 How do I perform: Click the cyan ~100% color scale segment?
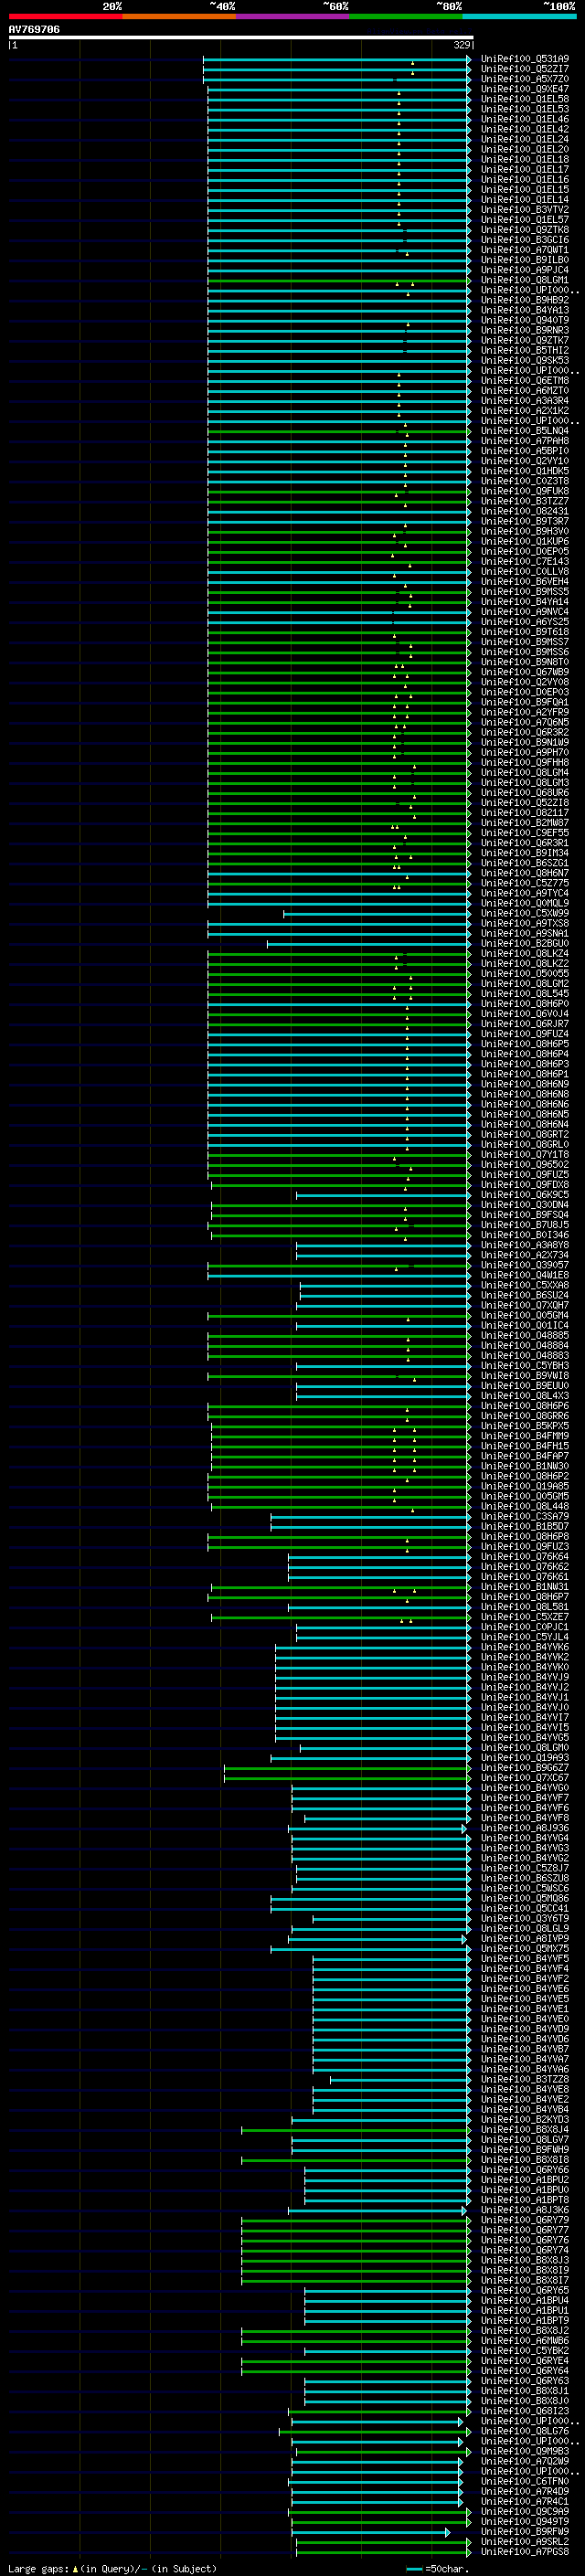519,16
